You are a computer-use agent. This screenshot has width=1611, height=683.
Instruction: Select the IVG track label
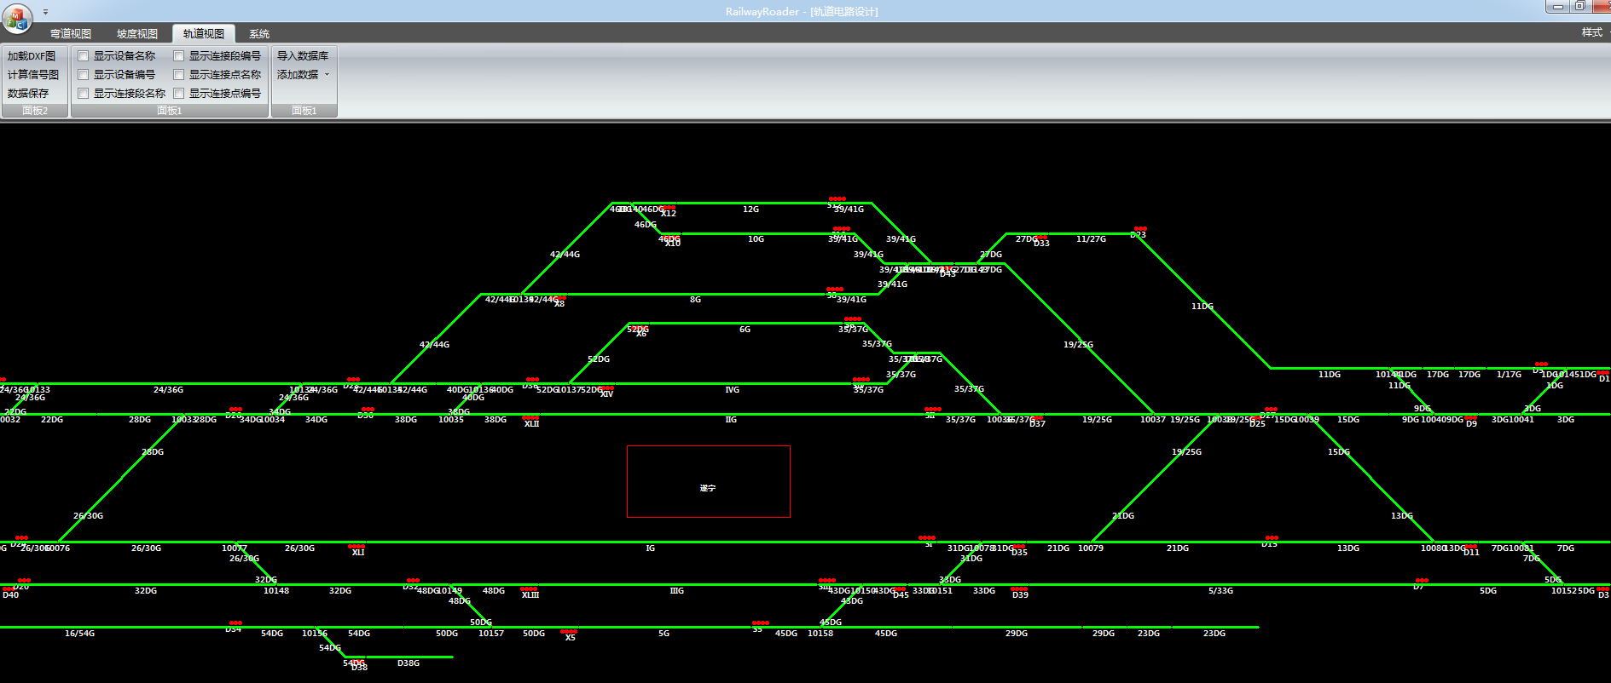click(732, 390)
